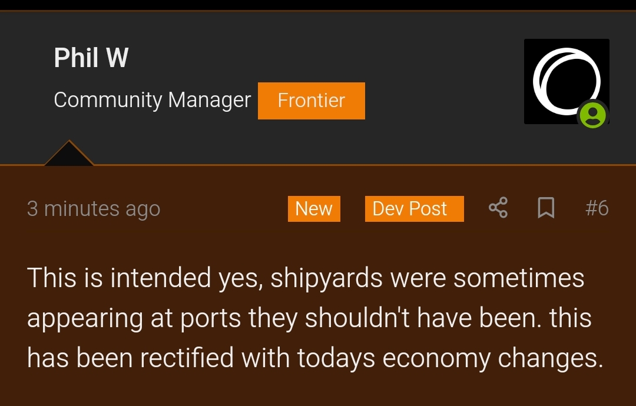This screenshot has width=636, height=406.
Task: Open the permalink for post #6
Action: tap(597, 208)
